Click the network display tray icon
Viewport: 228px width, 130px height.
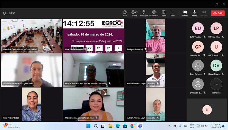coord(198,126)
